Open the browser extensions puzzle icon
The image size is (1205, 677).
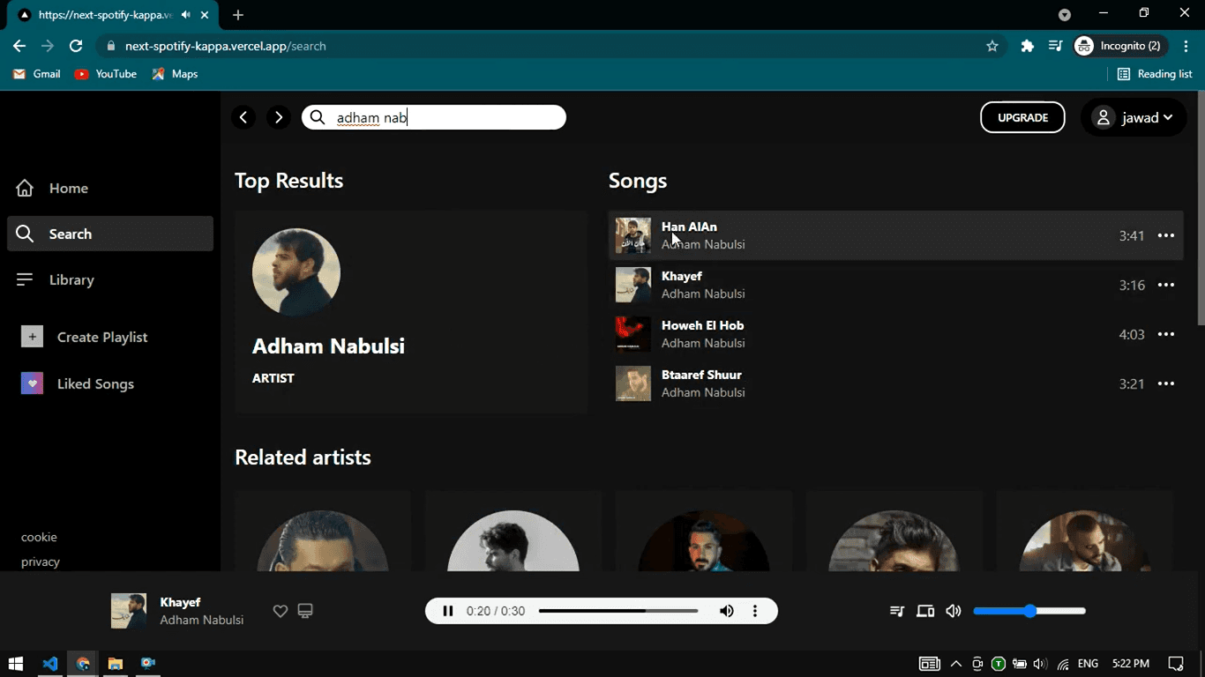[1027, 46]
